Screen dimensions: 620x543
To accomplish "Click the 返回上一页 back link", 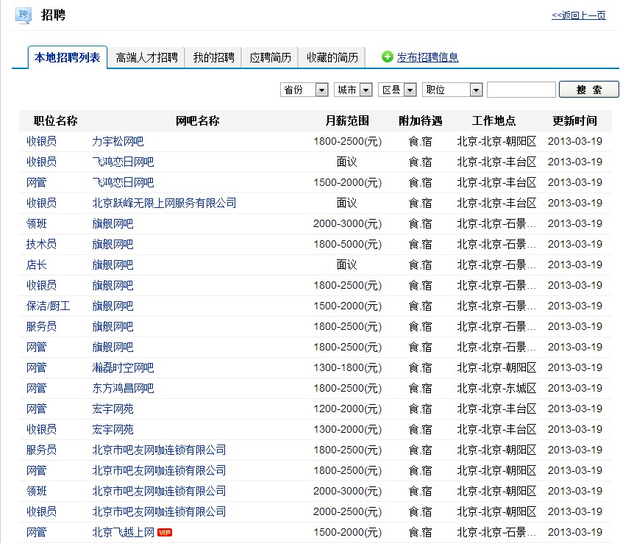I will 578,15.
